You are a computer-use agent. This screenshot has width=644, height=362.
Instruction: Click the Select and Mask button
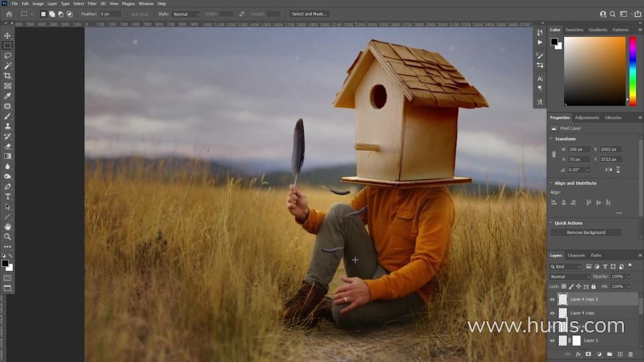click(309, 14)
